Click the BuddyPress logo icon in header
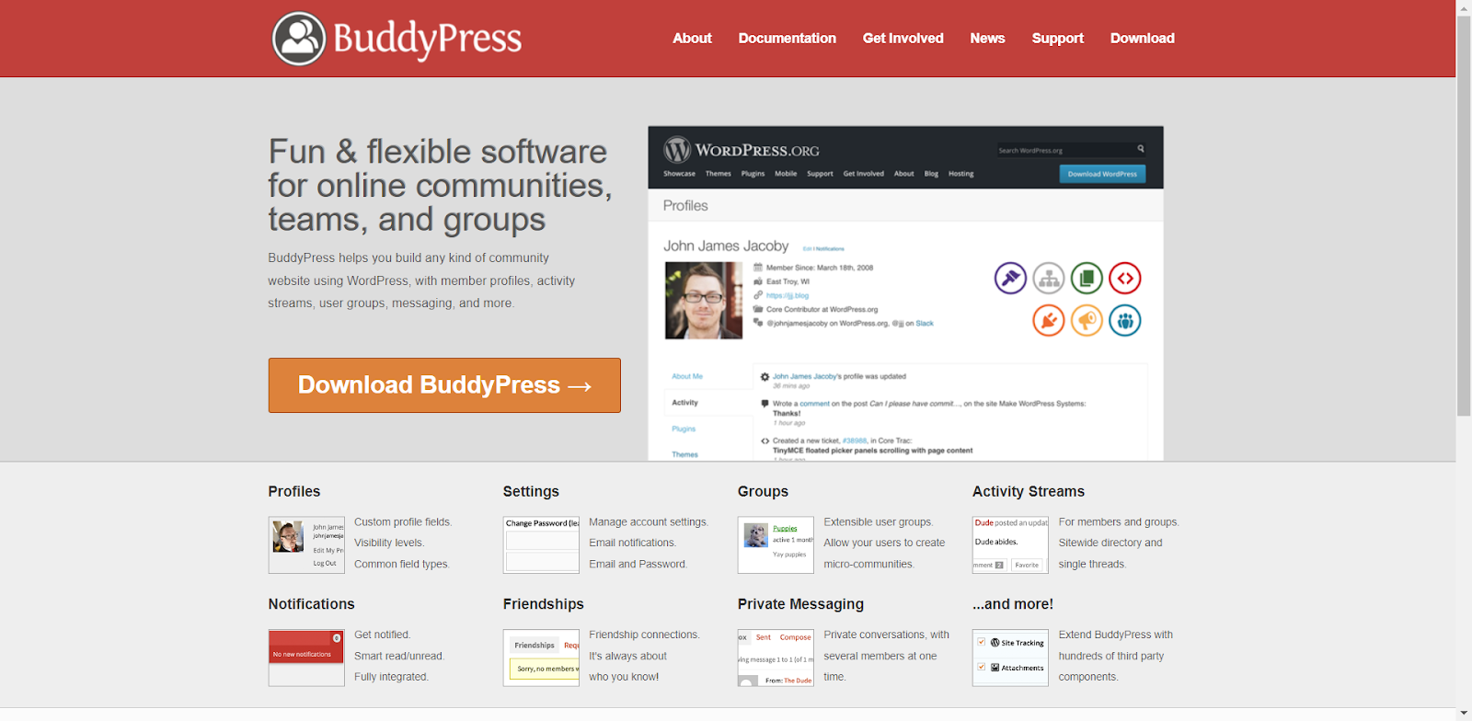Image resolution: width=1472 pixels, height=721 pixels. pyautogui.click(x=299, y=39)
